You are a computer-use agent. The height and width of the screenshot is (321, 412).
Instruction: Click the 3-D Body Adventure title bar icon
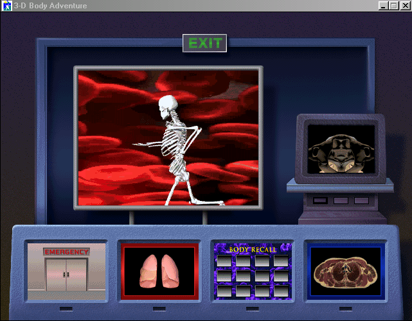point(6,6)
